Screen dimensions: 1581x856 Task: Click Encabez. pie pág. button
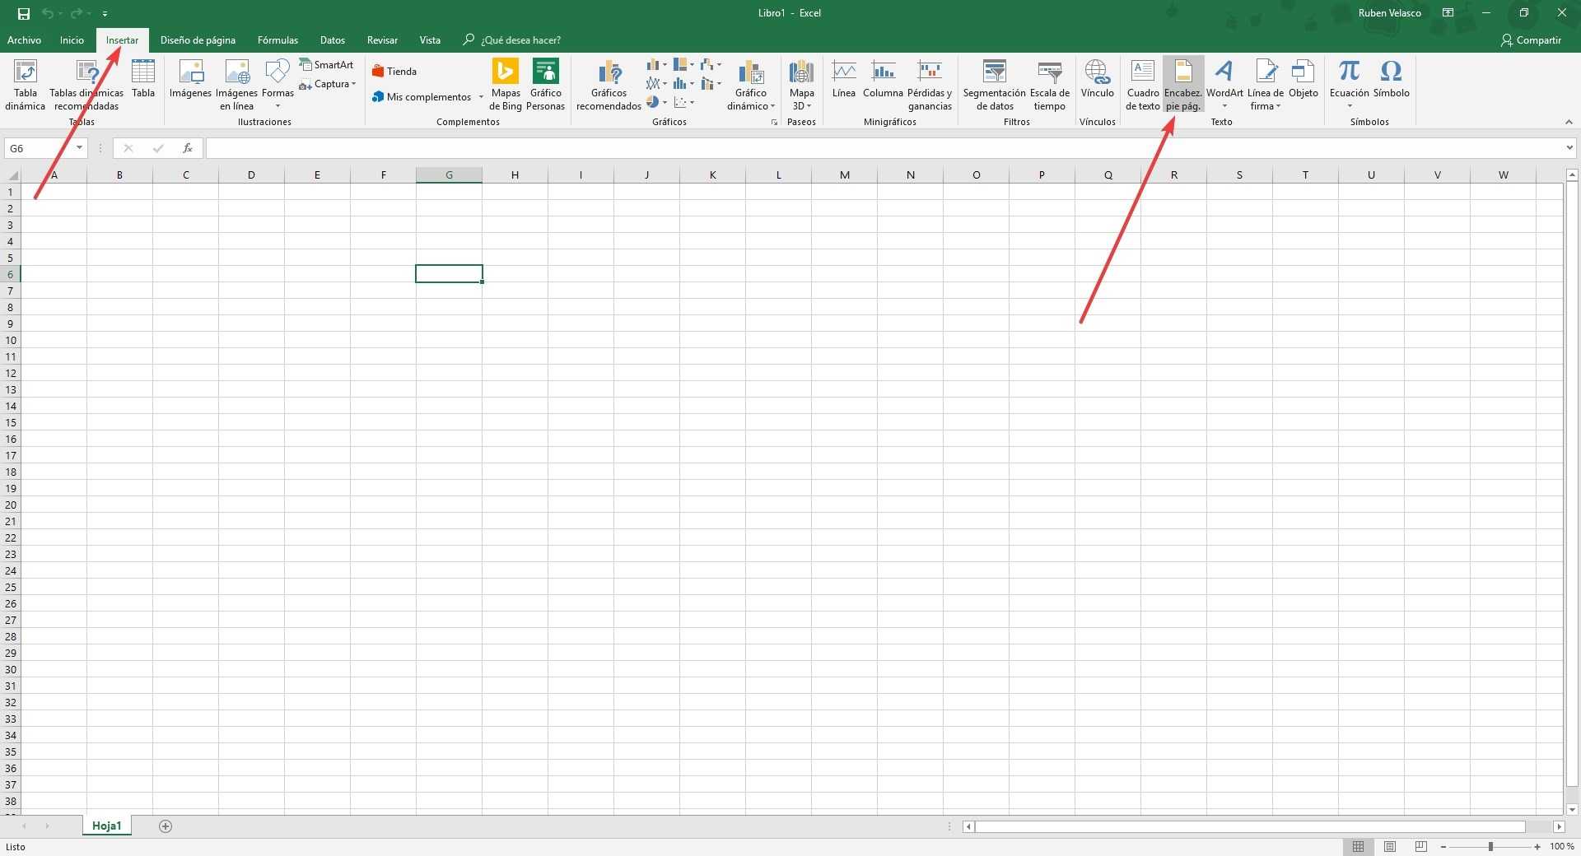coord(1183,84)
